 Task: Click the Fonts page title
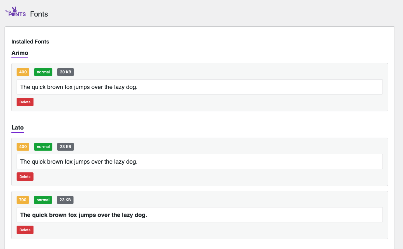coord(39,14)
